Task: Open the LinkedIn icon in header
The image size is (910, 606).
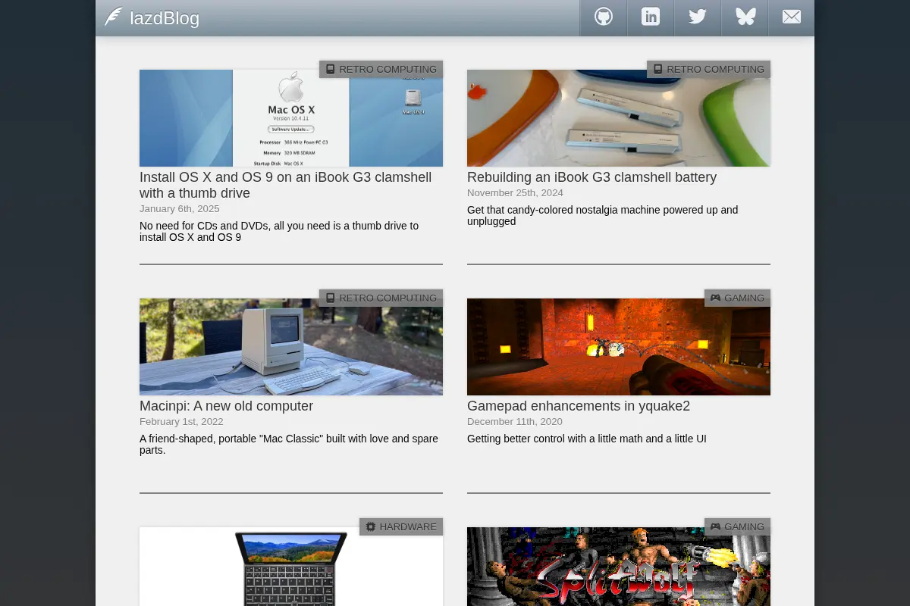Action: [651, 17]
